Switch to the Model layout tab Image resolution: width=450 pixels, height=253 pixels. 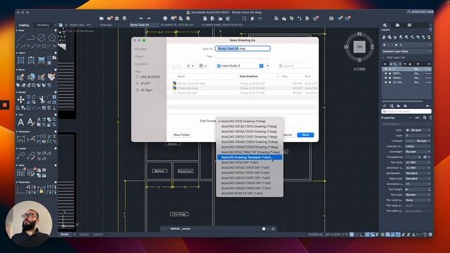tap(65, 234)
